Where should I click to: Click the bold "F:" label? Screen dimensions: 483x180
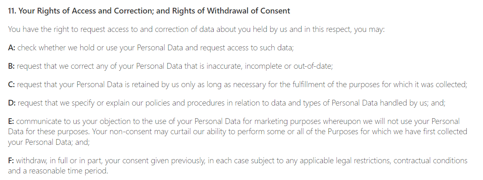11,161
